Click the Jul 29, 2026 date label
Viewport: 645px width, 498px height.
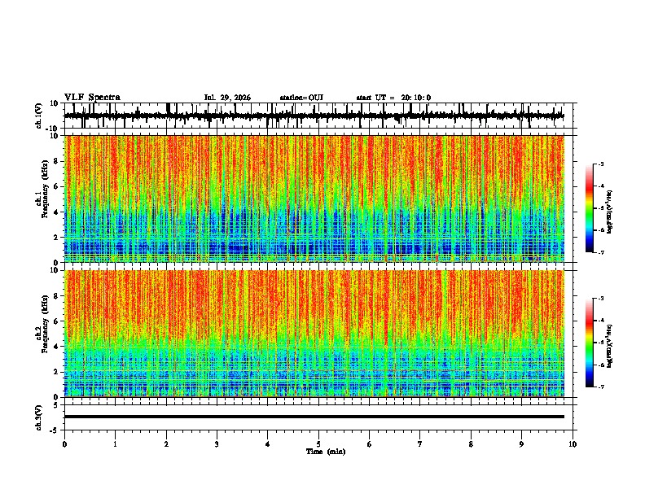[x=227, y=98]
